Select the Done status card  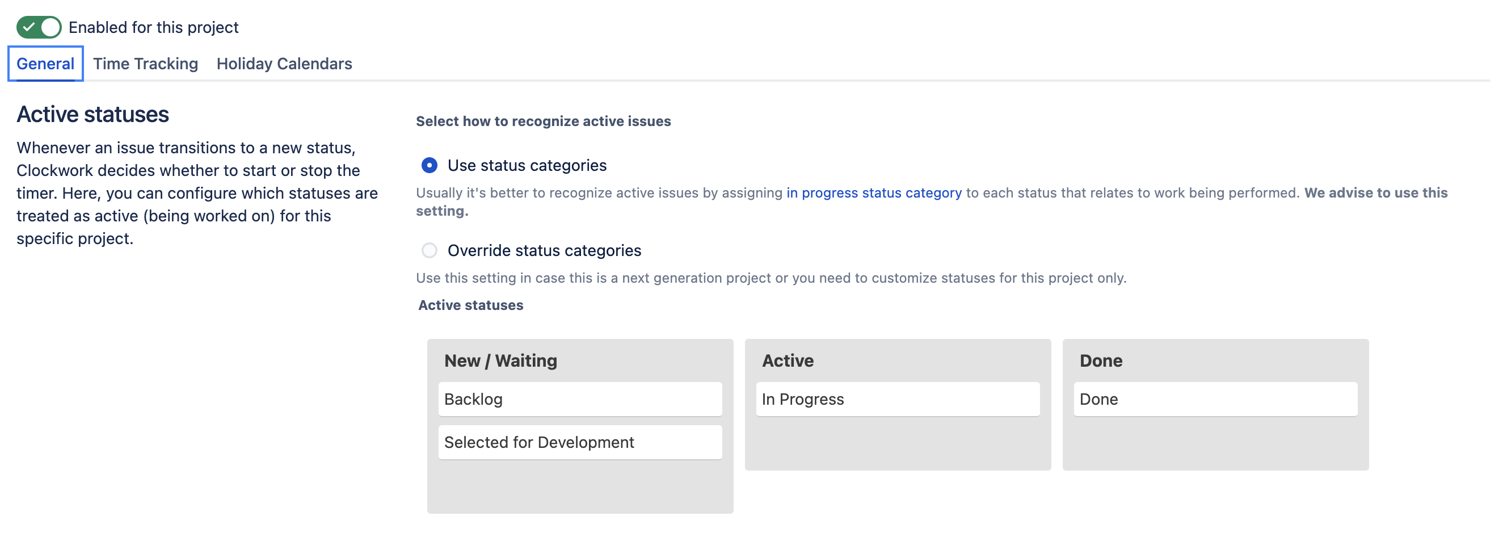point(1215,399)
